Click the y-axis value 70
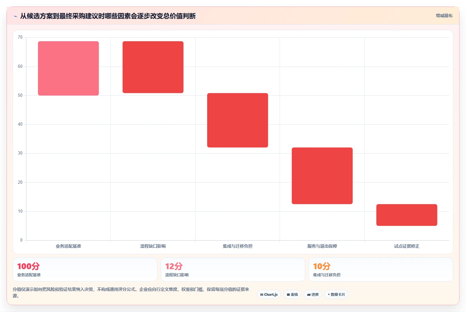Viewport: 466px width, 312px height. 20,37
